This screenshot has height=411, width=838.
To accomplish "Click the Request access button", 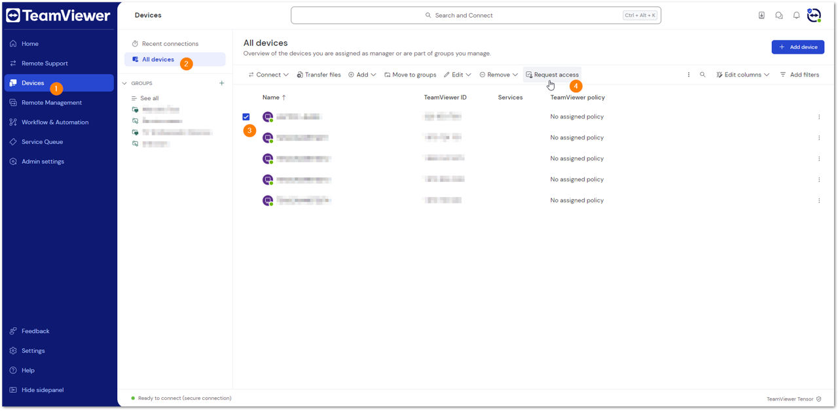I will click(x=552, y=75).
